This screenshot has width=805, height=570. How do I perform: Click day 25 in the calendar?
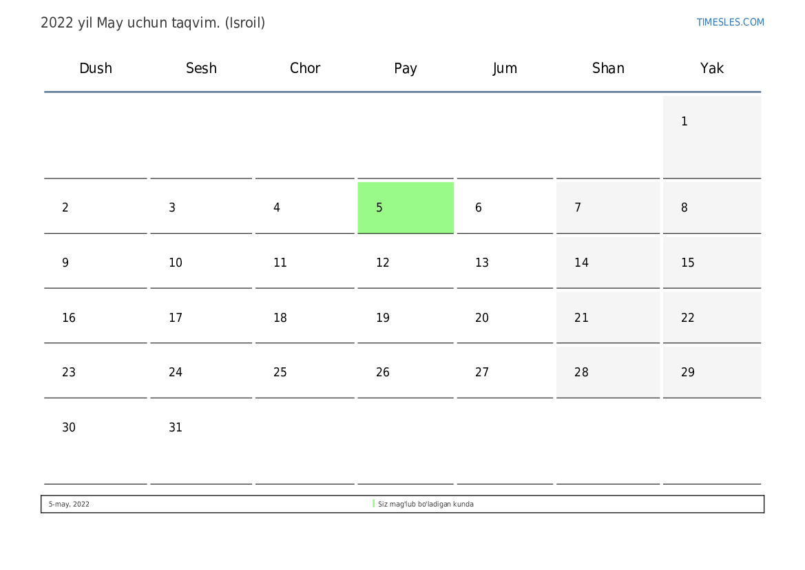[x=305, y=372]
